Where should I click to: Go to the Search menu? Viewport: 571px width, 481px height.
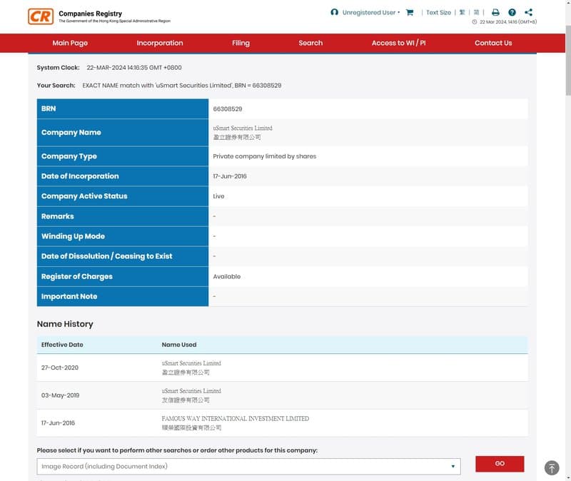(x=310, y=43)
